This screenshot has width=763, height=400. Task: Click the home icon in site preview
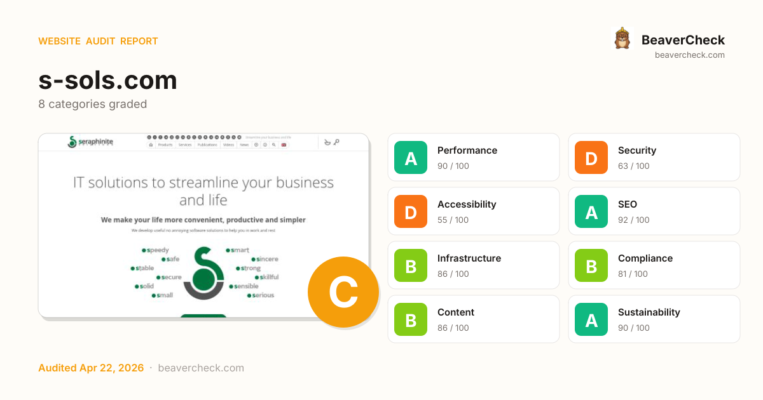[x=151, y=145]
